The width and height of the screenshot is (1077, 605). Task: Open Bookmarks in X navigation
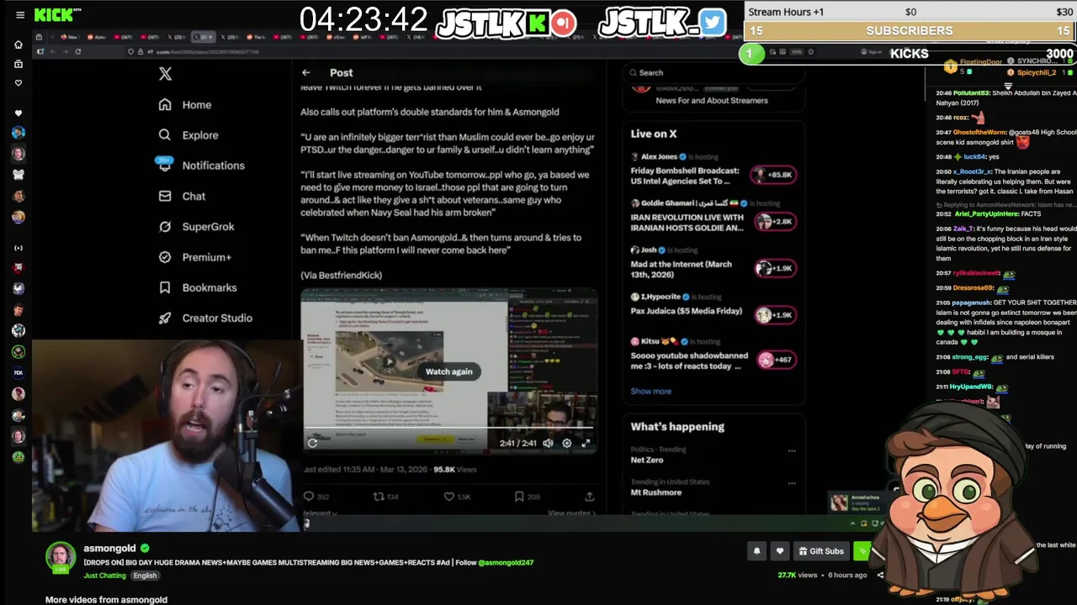click(197, 287)
